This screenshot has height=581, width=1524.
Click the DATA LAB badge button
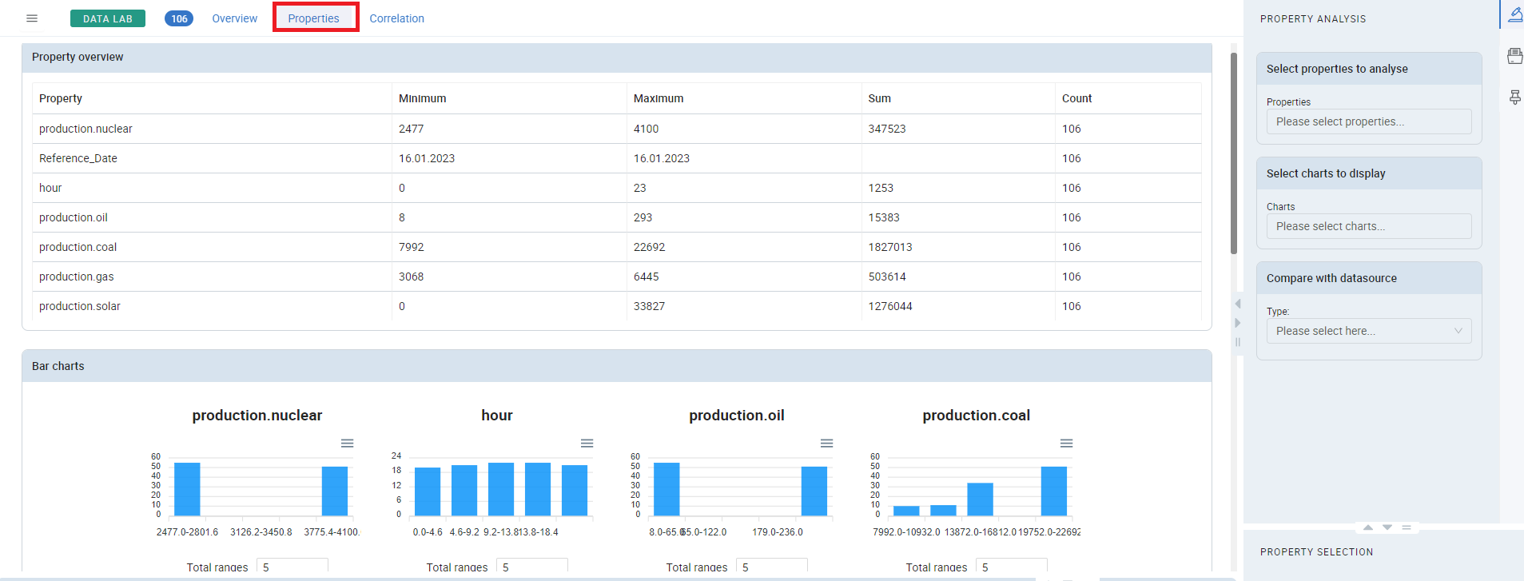[108, 18]
